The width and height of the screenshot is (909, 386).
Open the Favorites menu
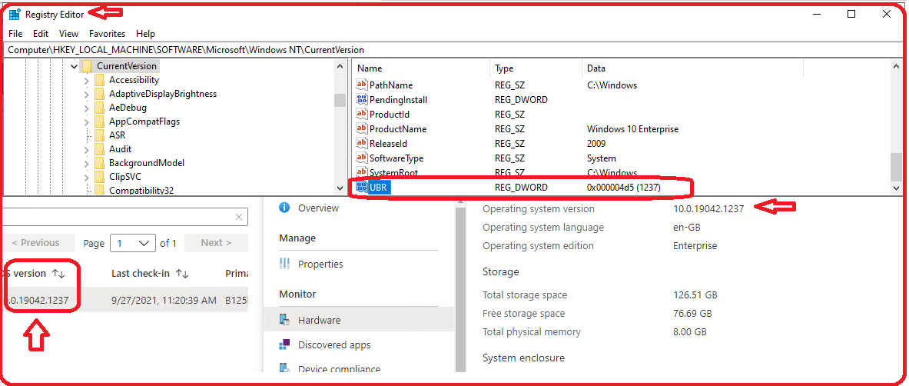pyautogui.click(x=108, y=34)
